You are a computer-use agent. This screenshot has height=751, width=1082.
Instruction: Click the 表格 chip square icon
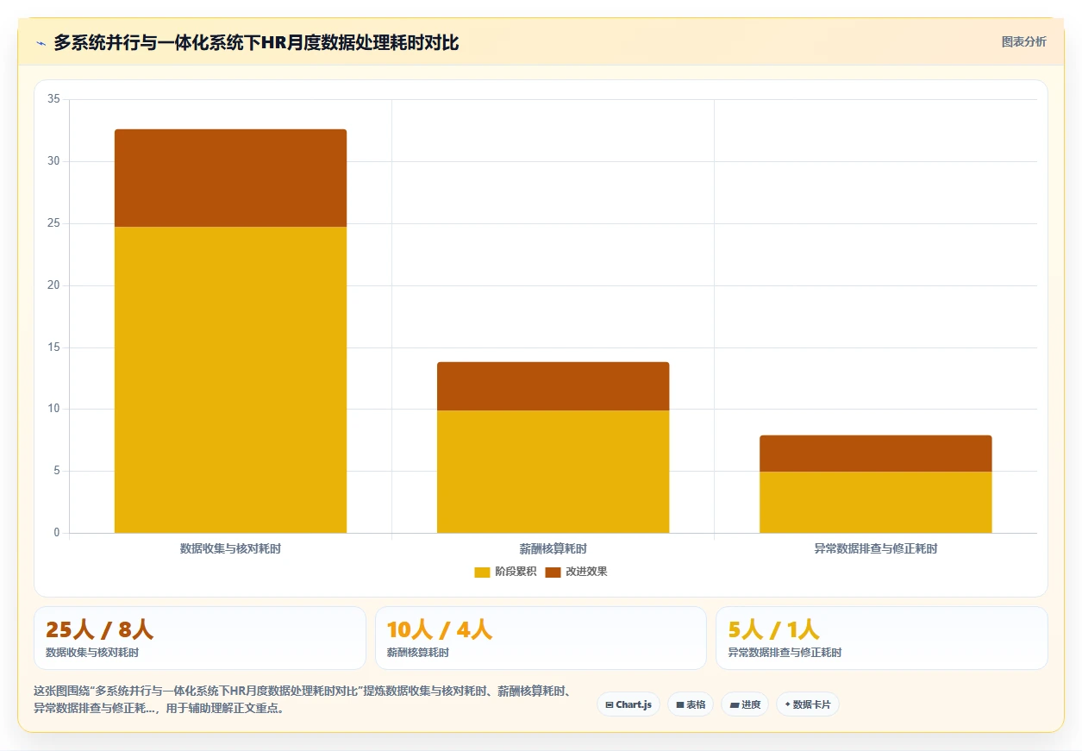click(680, 705)
